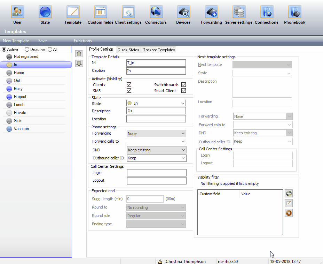Viewport: 323px width, 264px height.
Task: Move template up with arrow button
Action: (79, 54)
